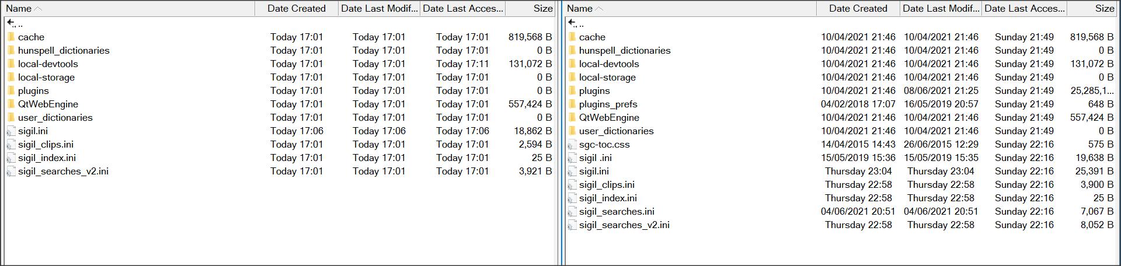This screenshot has height=266, width=1121.
Task: Select 'sgc-toc.css' name in right pane
Action: (604, 144)
